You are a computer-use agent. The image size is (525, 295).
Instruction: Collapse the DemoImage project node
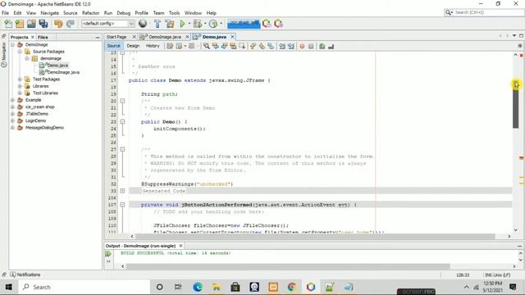[x=13, y=44]
